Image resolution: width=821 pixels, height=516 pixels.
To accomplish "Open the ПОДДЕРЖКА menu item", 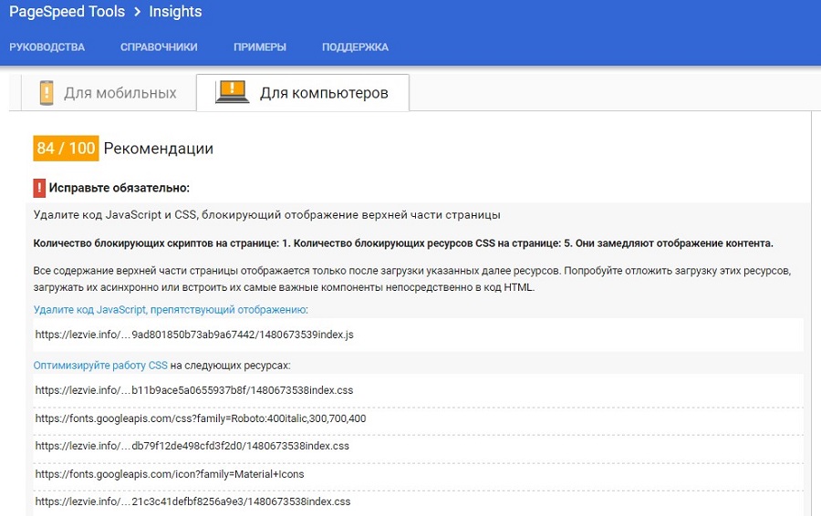I will click(355, 47).
